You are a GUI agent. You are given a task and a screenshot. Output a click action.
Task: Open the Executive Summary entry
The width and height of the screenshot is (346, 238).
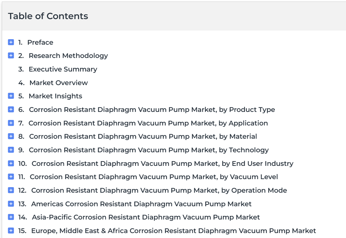coord(63,69)
